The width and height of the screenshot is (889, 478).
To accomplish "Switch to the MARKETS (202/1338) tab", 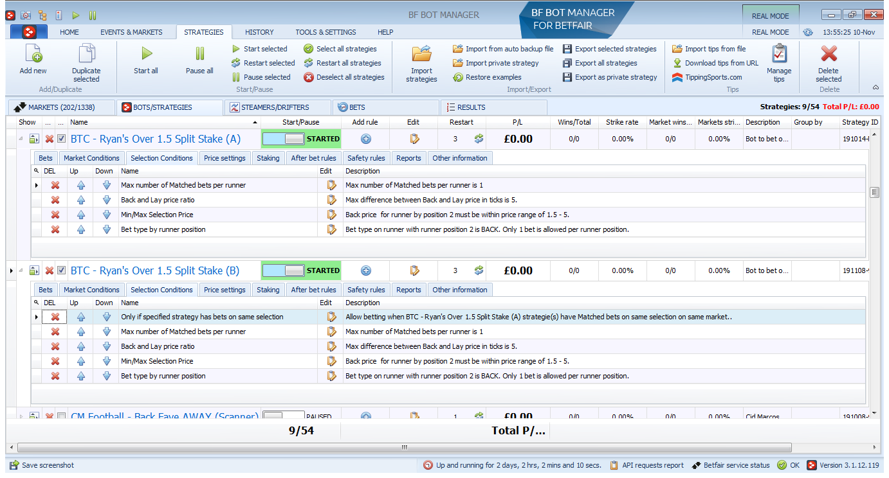I will pos(62,107).
